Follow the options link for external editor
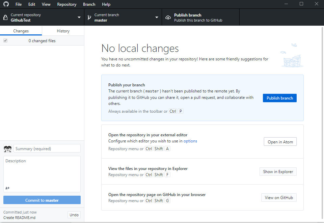Image resolution: width=324 pixels, height=223 pixels. click(190, 141)
